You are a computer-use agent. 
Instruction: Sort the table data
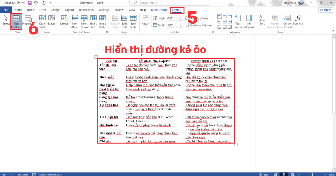[x=262, y=20]
